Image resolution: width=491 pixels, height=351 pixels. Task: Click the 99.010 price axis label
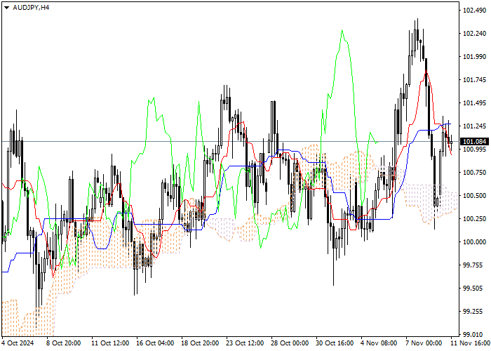click(473, 334)
